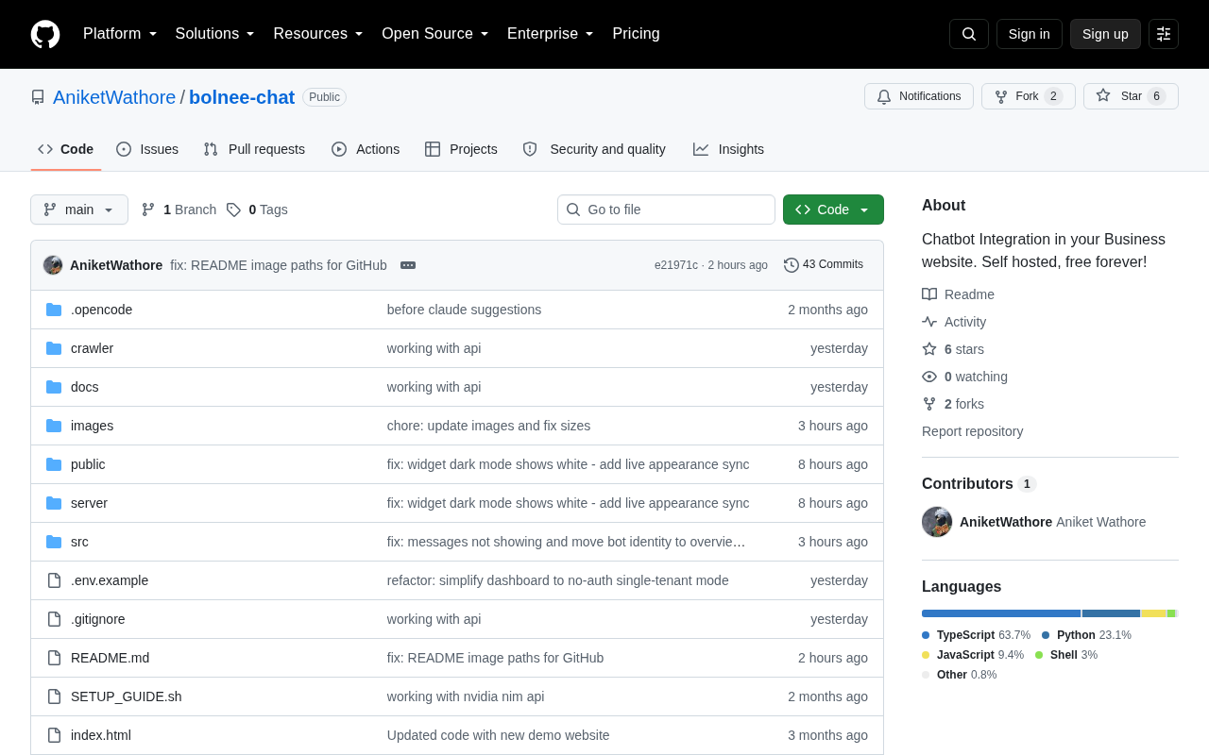Click the public folder icon
Screen dimensions: 1209x755
54,464
